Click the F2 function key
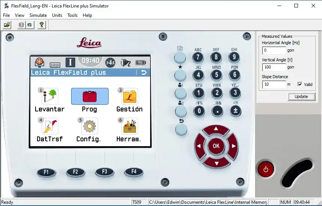This screenshot has width=322, height=206. pos(75,172)
